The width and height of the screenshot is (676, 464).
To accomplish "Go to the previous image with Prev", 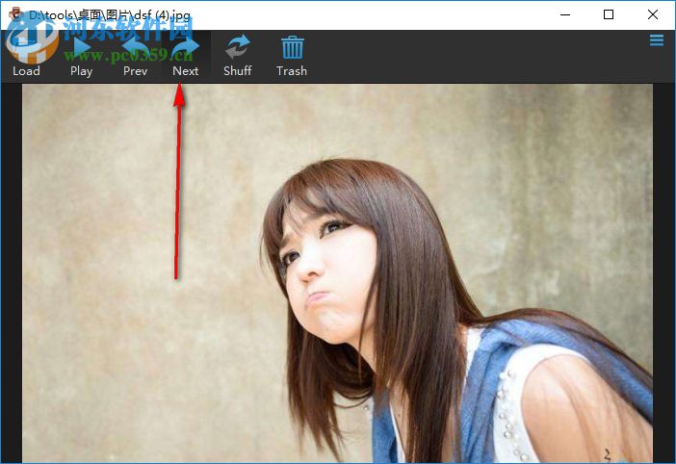I will pos(135,55).
